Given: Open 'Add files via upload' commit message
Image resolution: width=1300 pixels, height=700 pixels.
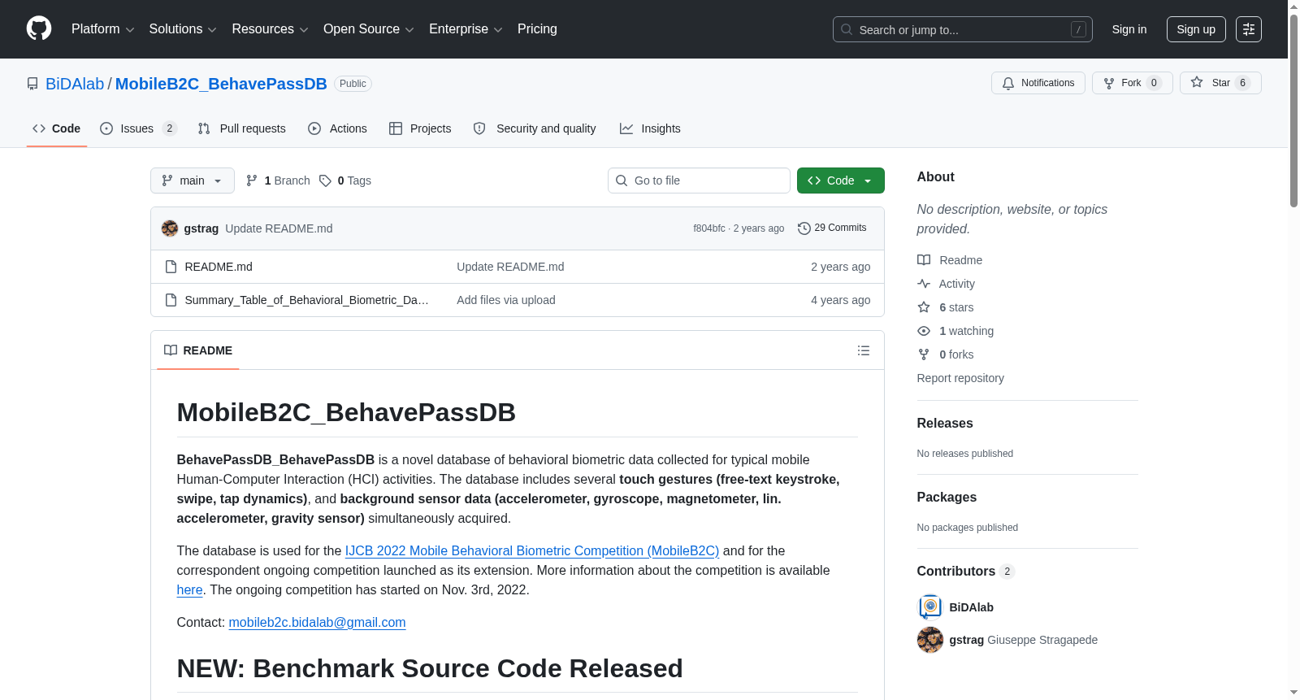Looking at the screenshot, I should [506, 300].
